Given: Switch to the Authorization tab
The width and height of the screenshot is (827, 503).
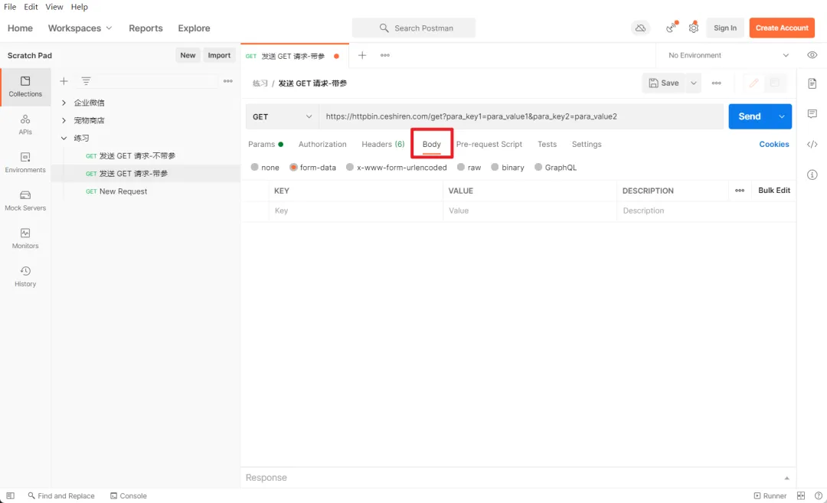Looking at the screenshot, I should coord(322,144).
